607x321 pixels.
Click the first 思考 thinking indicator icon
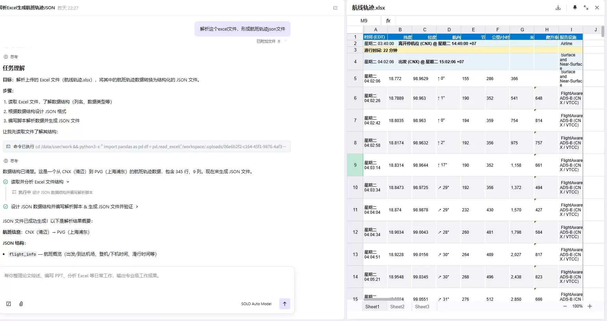coord(6,57)
